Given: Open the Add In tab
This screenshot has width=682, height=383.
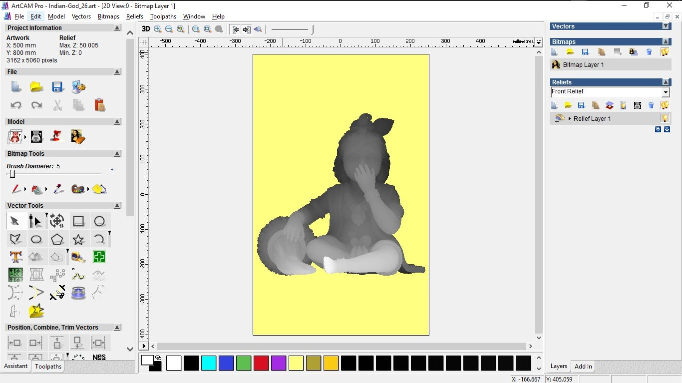Looking at the screenshot, I should [x=583, y=367].
